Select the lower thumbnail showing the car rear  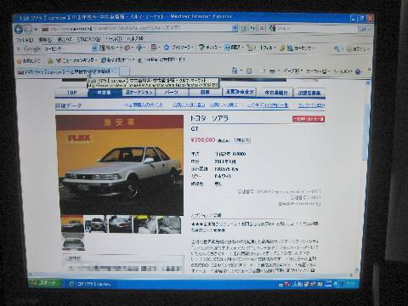[73, 242]
